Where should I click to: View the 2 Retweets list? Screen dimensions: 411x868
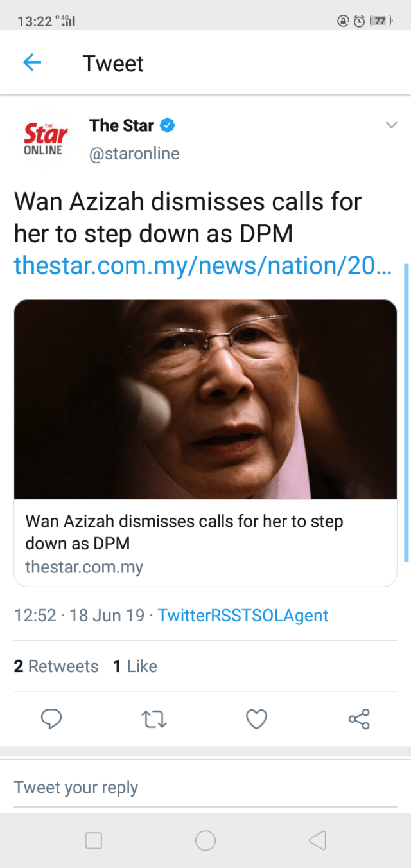57,666
